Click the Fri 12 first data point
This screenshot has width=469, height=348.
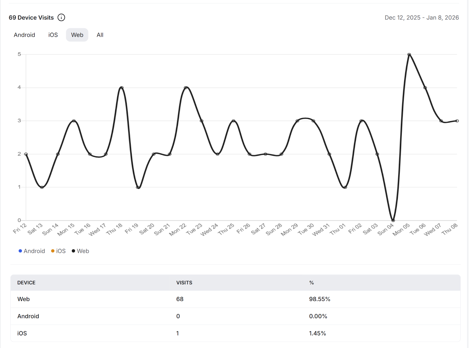point(26,154)
